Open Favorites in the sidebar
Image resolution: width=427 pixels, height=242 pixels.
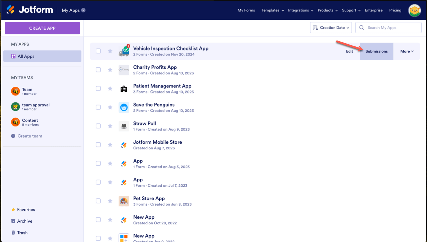[23, 210]
